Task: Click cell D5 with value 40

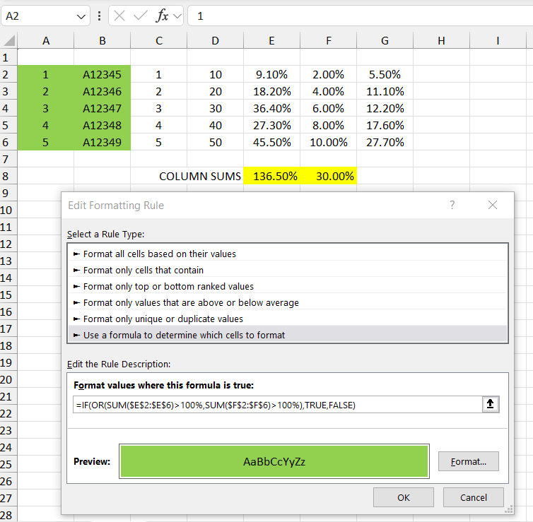Action: coord(215,125)
